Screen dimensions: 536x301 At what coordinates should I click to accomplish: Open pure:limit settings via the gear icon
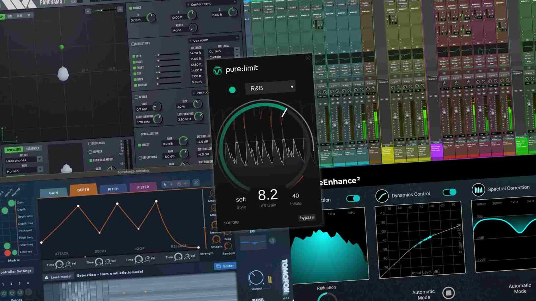(308, 57)
